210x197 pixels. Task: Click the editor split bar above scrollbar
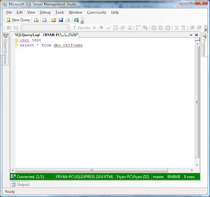click(x=197, y=39)
